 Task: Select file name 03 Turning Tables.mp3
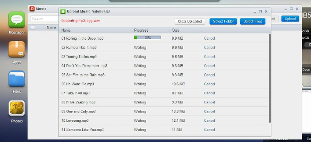tap(79, 57)
